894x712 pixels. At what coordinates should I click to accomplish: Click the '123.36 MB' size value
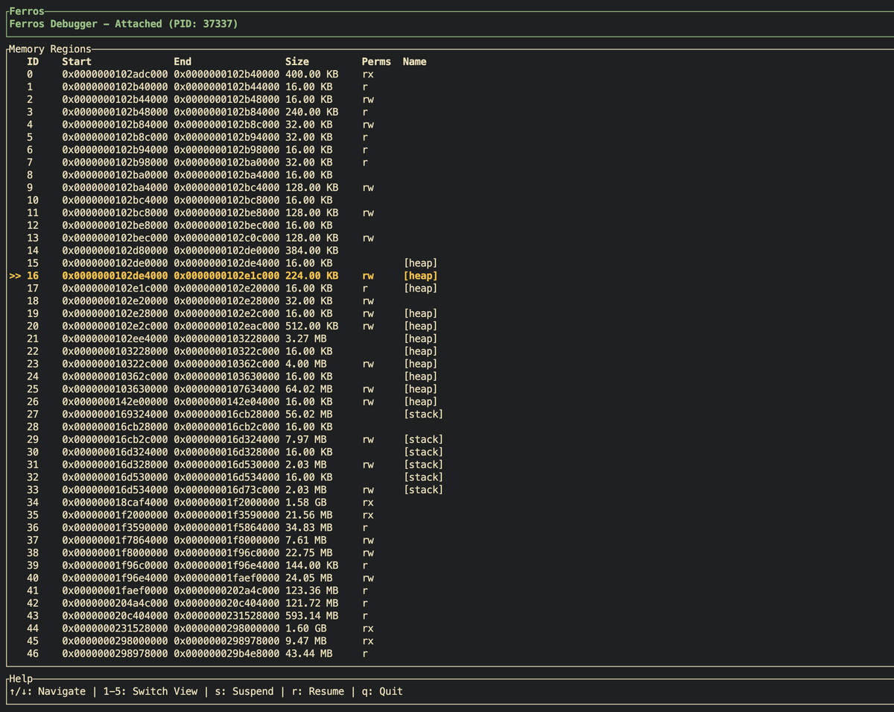(312, 590)
